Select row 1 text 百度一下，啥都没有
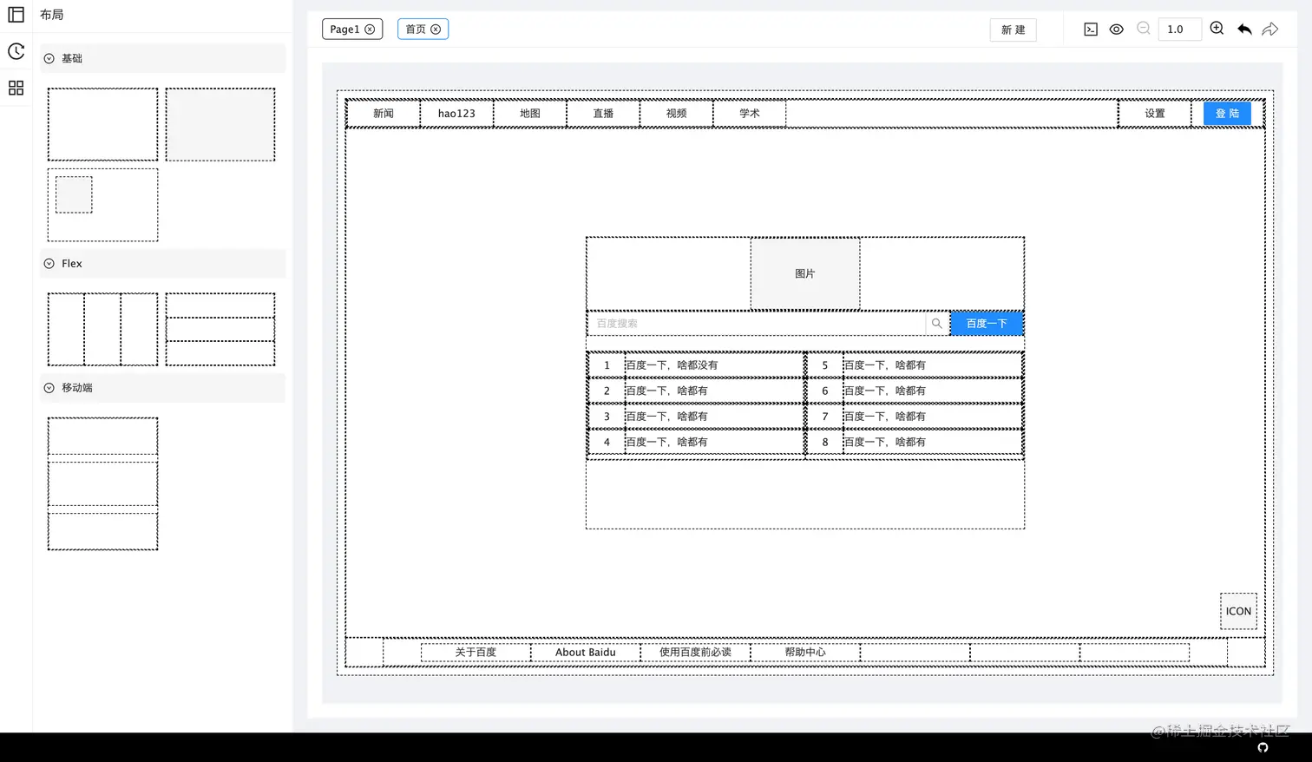1312x762 pixels. coord(672,365)
